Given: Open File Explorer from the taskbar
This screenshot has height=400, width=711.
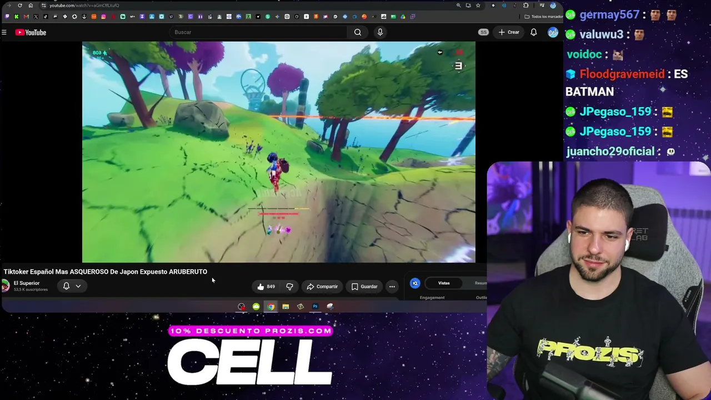Looking at the screenshot, I should coord(286,307).
